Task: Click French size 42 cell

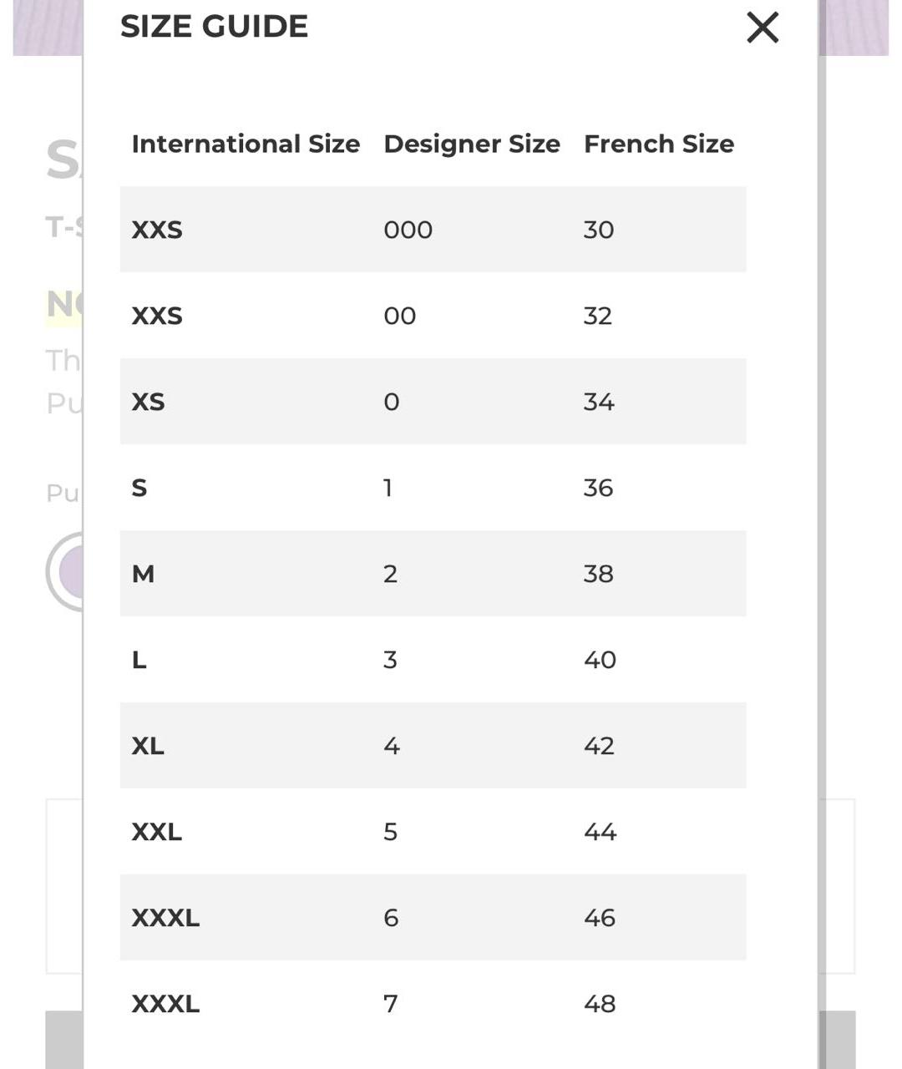Action: tap(599, 746)
